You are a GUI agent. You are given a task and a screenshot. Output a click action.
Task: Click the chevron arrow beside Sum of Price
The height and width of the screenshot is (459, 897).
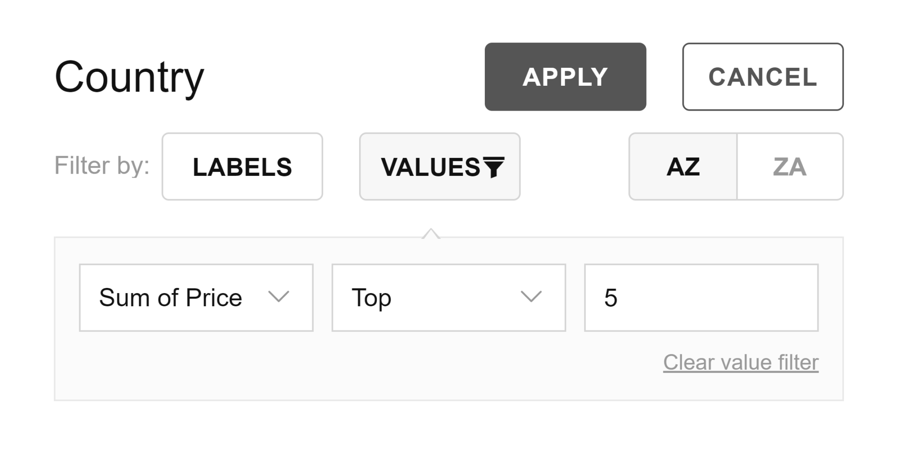(x=279, y=297)
